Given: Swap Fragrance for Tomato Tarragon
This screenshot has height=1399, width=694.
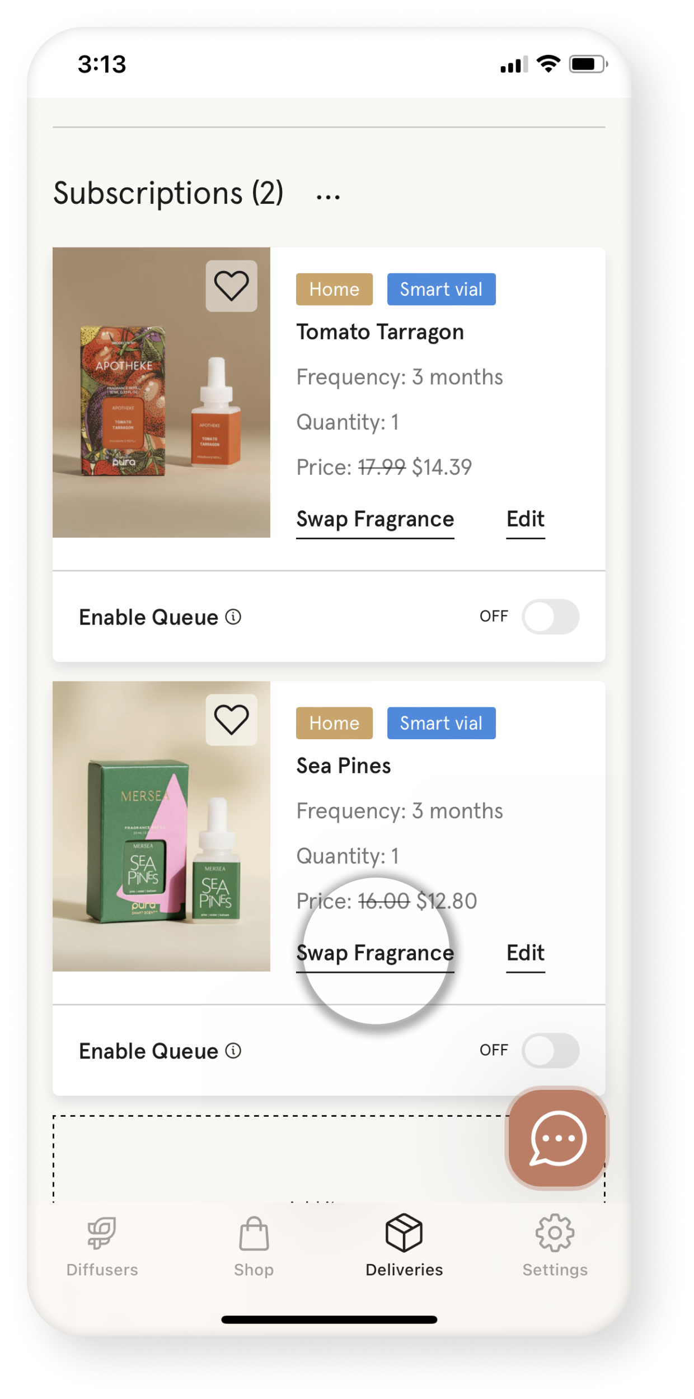Looking at the screenshot, I should coord(375,521).
